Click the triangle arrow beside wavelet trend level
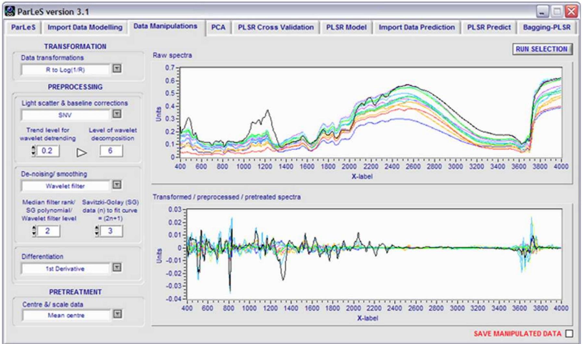 81,153
